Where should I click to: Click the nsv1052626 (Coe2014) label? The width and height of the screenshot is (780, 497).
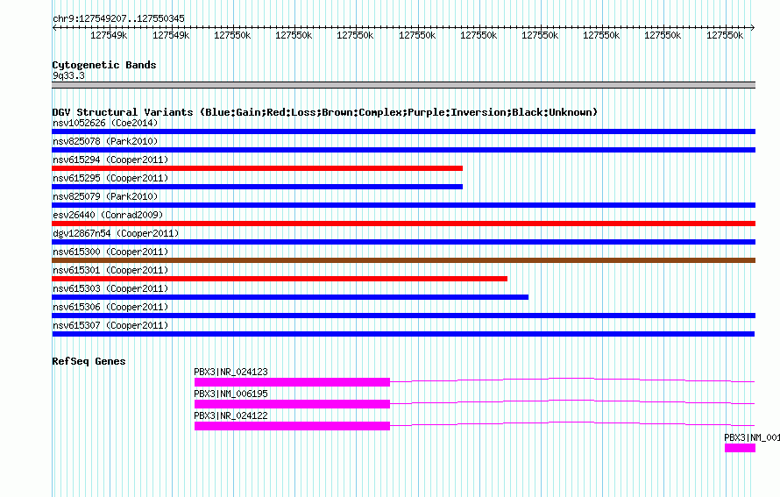coord(105,123)
